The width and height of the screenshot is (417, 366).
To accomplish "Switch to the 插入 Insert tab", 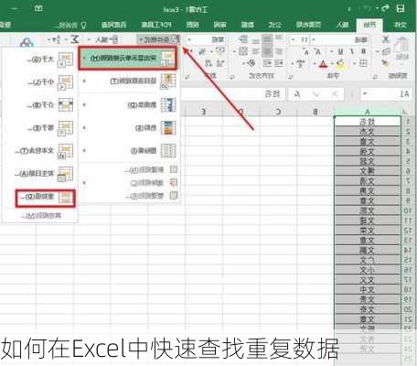I will click(342, 25).
